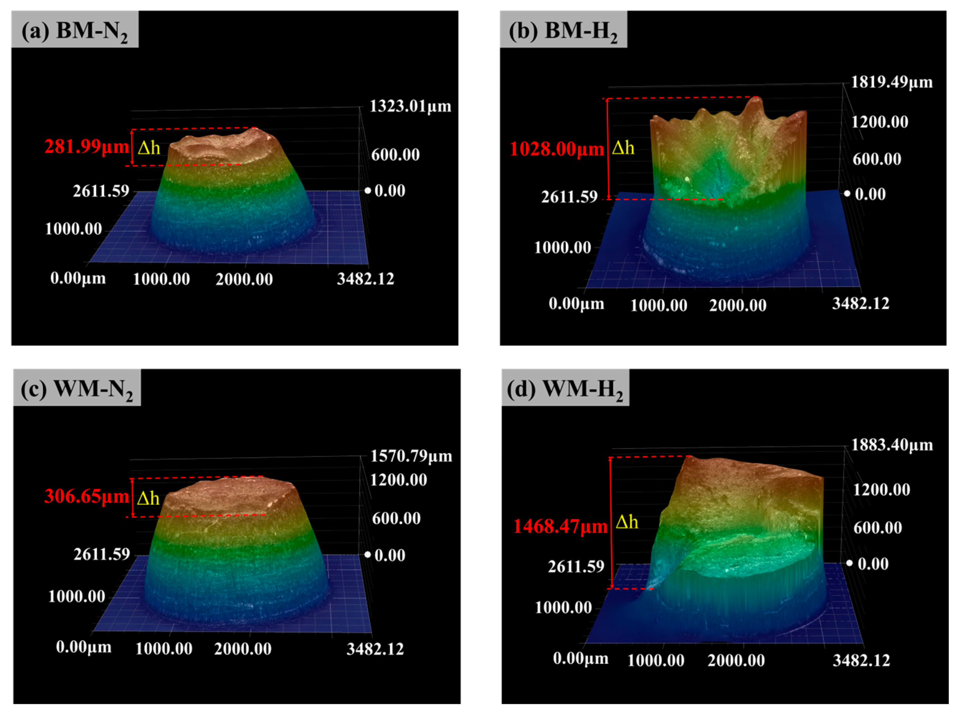Click the 1819.49μm axis maximum label
Viewport: 964px width, 721px height.
pos(892,82)
